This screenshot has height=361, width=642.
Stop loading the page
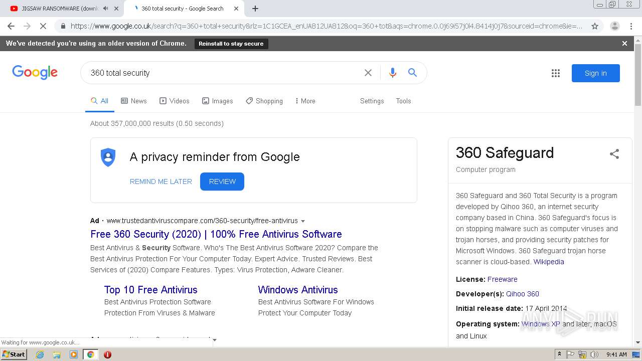pos(43,26)
